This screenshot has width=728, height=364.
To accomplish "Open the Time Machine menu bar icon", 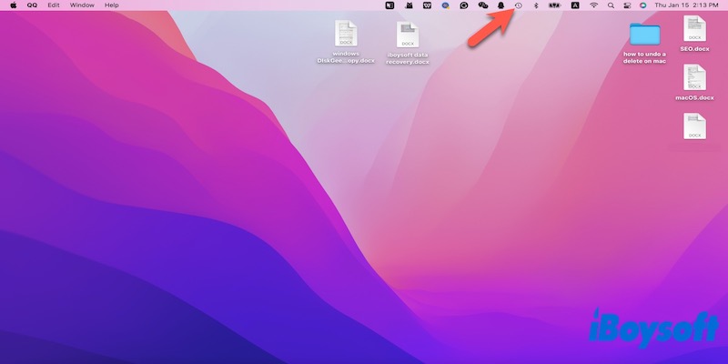I will 518,5.
